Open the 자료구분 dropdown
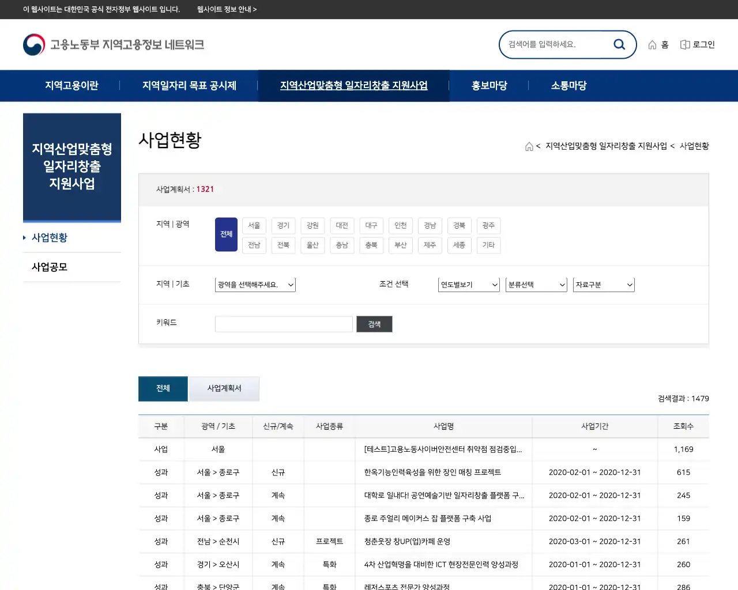738x590 pixels. (x=603, y=284)
